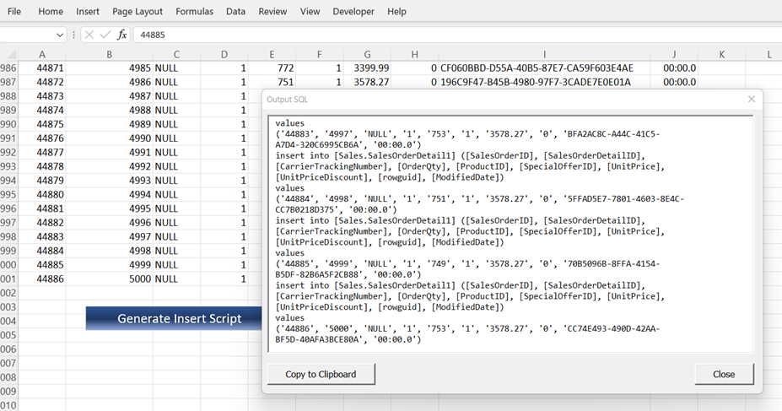Select cell containing 44878
The height and width of the screenshot is (411, 782).
coord(42,166)
